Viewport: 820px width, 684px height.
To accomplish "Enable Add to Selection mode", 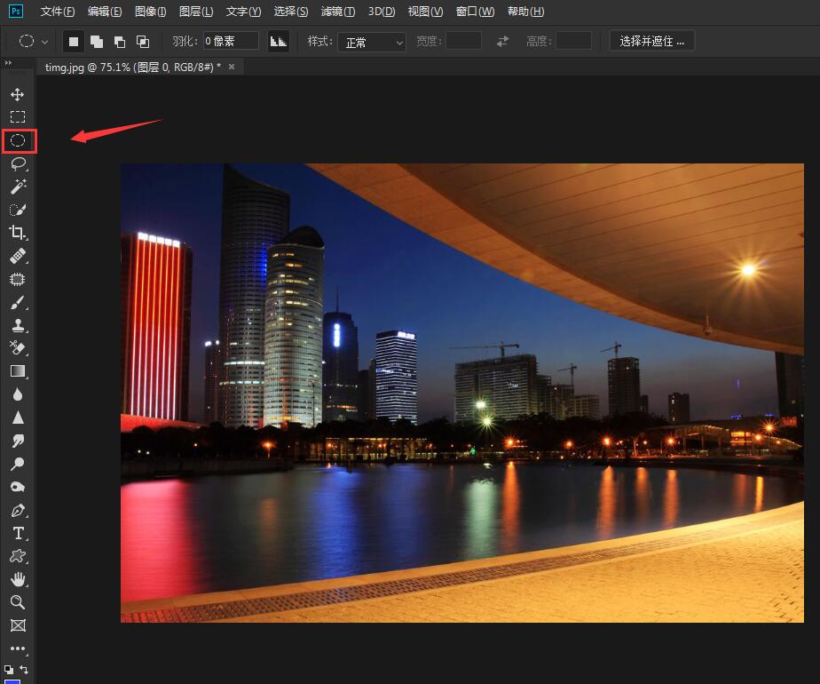I will click(x=97, y=42).
